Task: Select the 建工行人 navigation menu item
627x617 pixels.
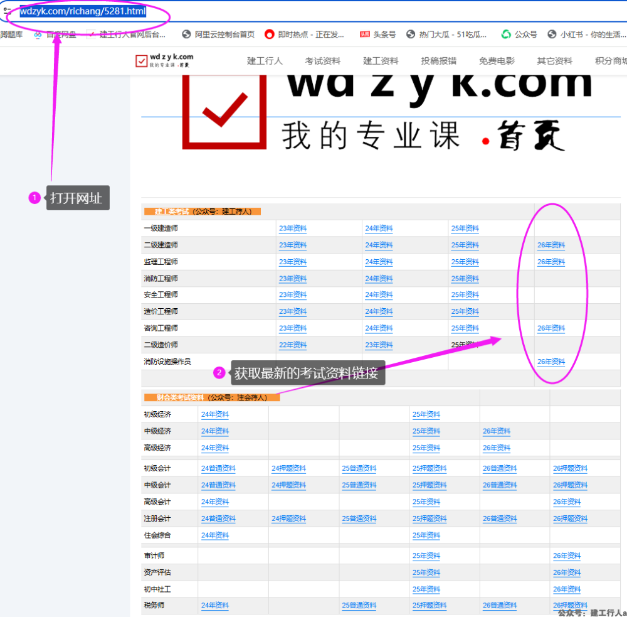Action: pos(265,61)
